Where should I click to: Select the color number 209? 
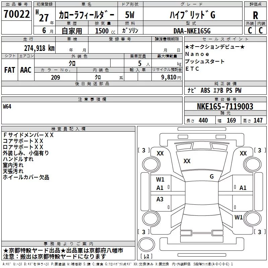(x=55, y=77)
